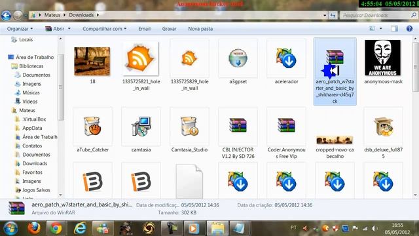The image size is (419, 236).
Task: Select the dsb_deluxe_full875 package icon
Action: (x=383, y=127)
